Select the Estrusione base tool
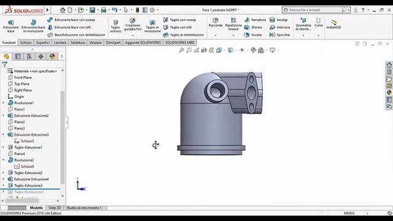 pyautogui.click(x=11, y=26)
